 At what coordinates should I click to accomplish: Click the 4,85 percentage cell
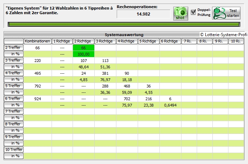[x=84, y=80]
